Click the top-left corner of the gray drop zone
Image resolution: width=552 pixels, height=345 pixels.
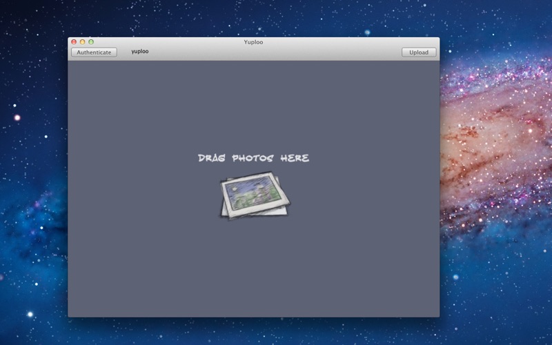[x=71, y=64]
